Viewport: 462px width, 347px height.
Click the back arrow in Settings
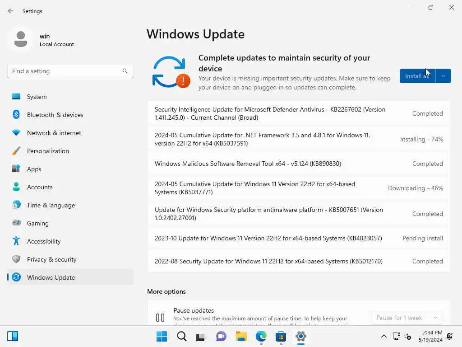[x=11, y=11]
